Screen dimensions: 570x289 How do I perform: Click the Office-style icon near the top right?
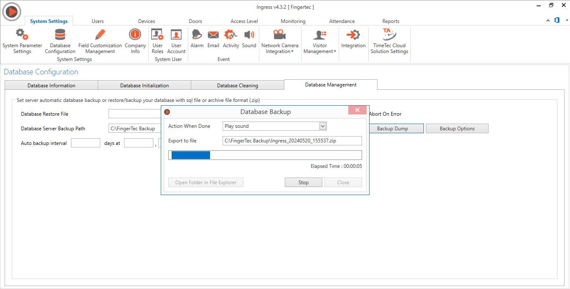pos(557,20)
